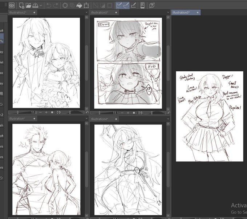
Task: Click the Scale/Rotate transform icon
Action: pos(86,5)
